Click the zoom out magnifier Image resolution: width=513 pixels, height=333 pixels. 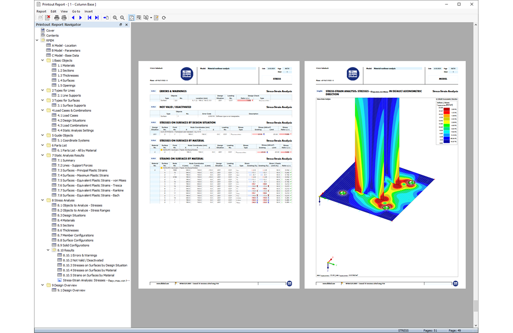(x=122, y=18)
